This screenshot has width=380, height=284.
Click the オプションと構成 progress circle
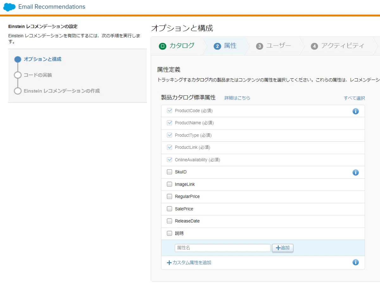[18, 59]
